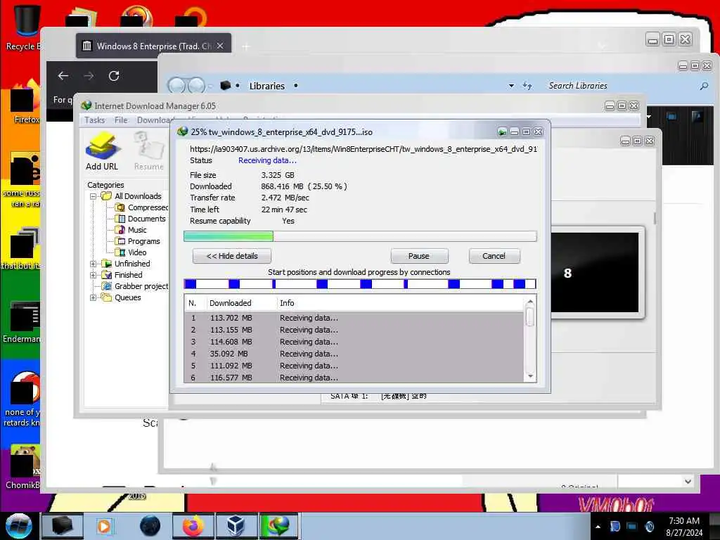The height and width of the screenshot is (540, 720).
Task: Open Internet Download Manager taskbar icon
Action: (x=278, y=526)
